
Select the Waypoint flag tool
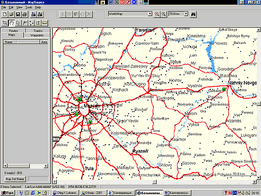coord(25,23)
